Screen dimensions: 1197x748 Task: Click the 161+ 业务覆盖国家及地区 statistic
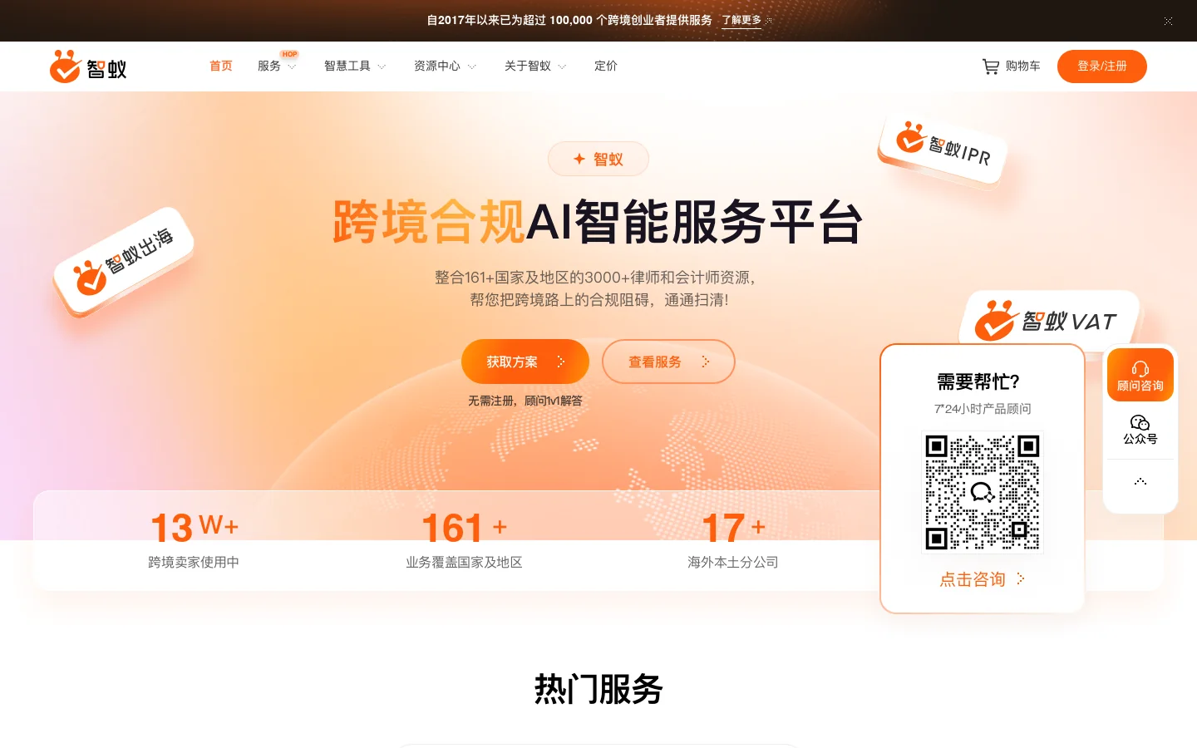pos(464,540)
